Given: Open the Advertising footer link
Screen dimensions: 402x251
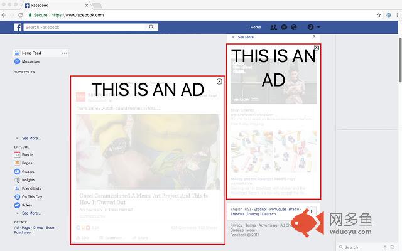Looking at the screenshot, I should pos(268,225).
